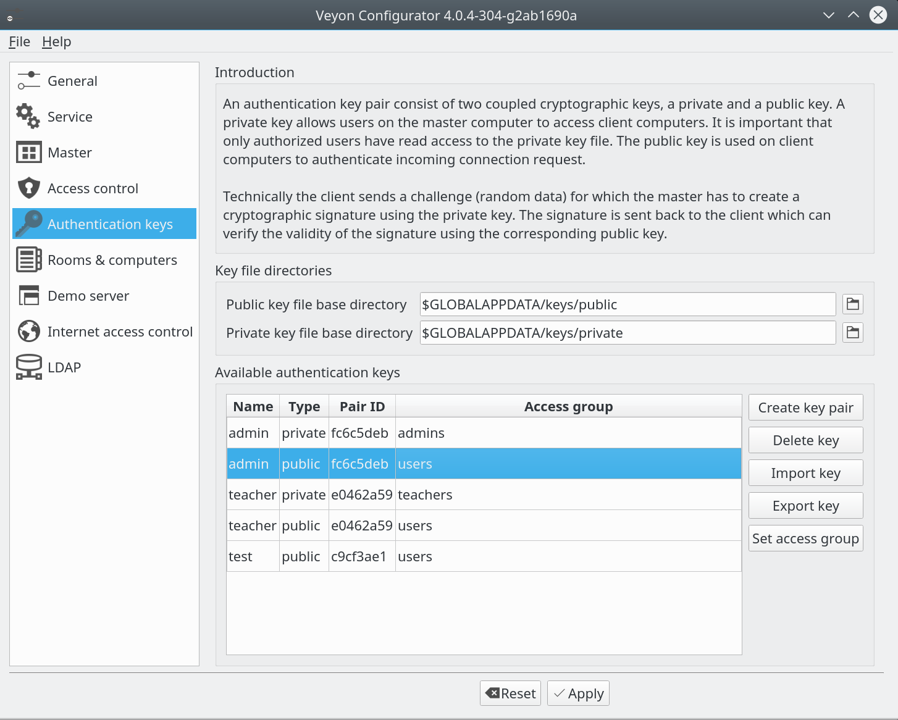Open the Help menu
Screen dimensions: 898x720
point(56,41)
